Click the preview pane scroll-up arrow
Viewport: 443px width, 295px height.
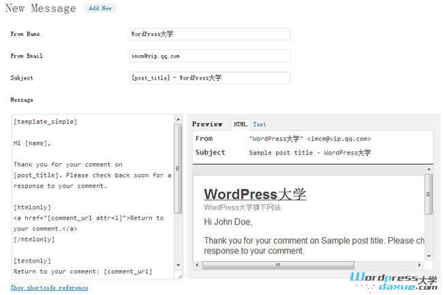429,169
